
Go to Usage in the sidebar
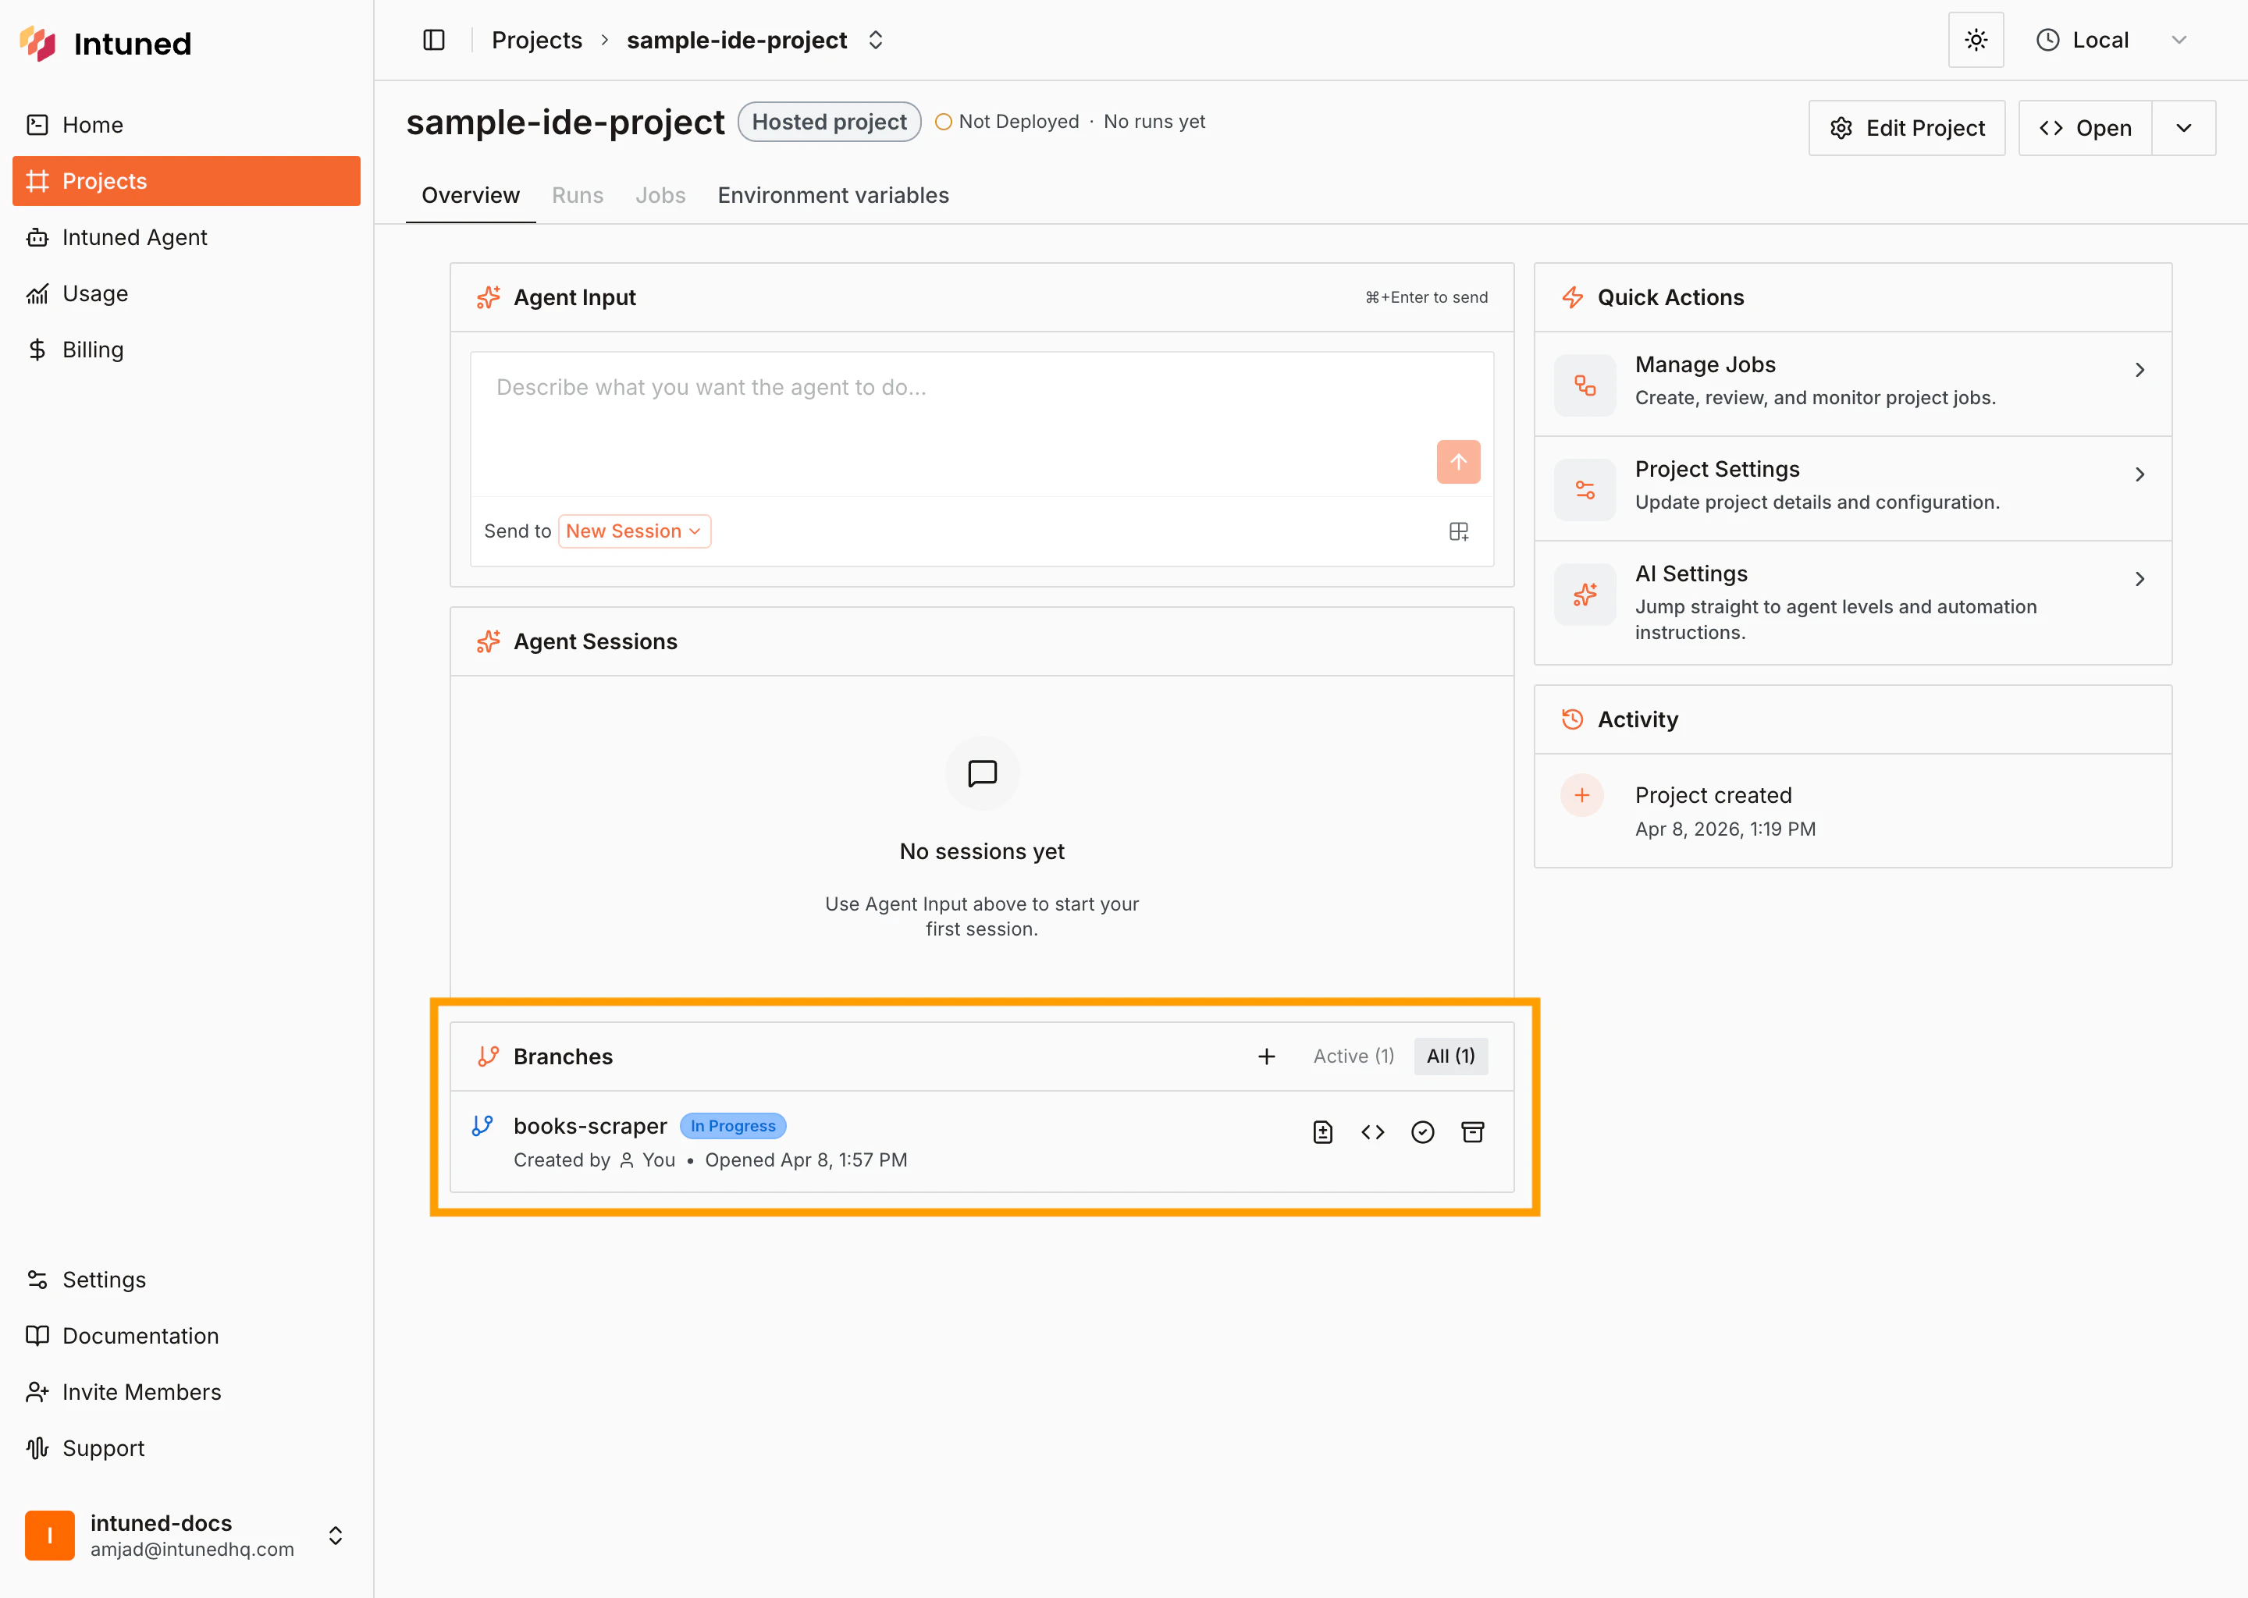(x=94, y=293)
